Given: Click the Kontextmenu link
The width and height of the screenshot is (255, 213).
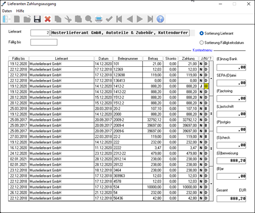Looking at the screenshot, I should pos(202,50).
